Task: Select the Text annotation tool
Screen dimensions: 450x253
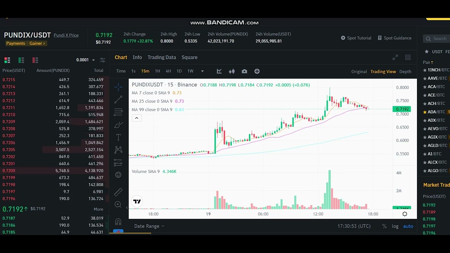Action: 118,137
